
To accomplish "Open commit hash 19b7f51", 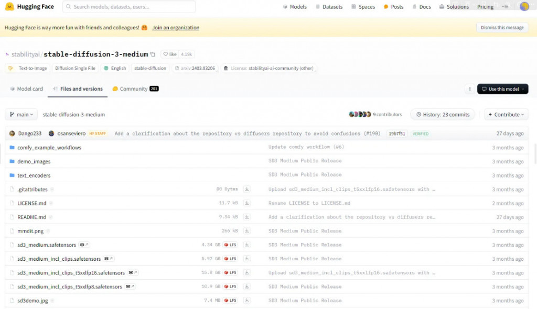I will click(x=396, y=134).
